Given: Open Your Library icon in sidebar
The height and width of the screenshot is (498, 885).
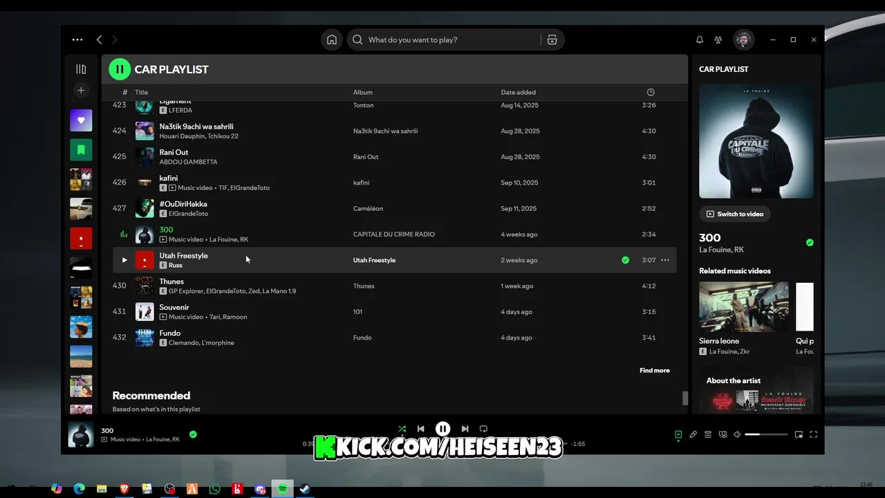Looking at the screenshot, I should (81, 69).
